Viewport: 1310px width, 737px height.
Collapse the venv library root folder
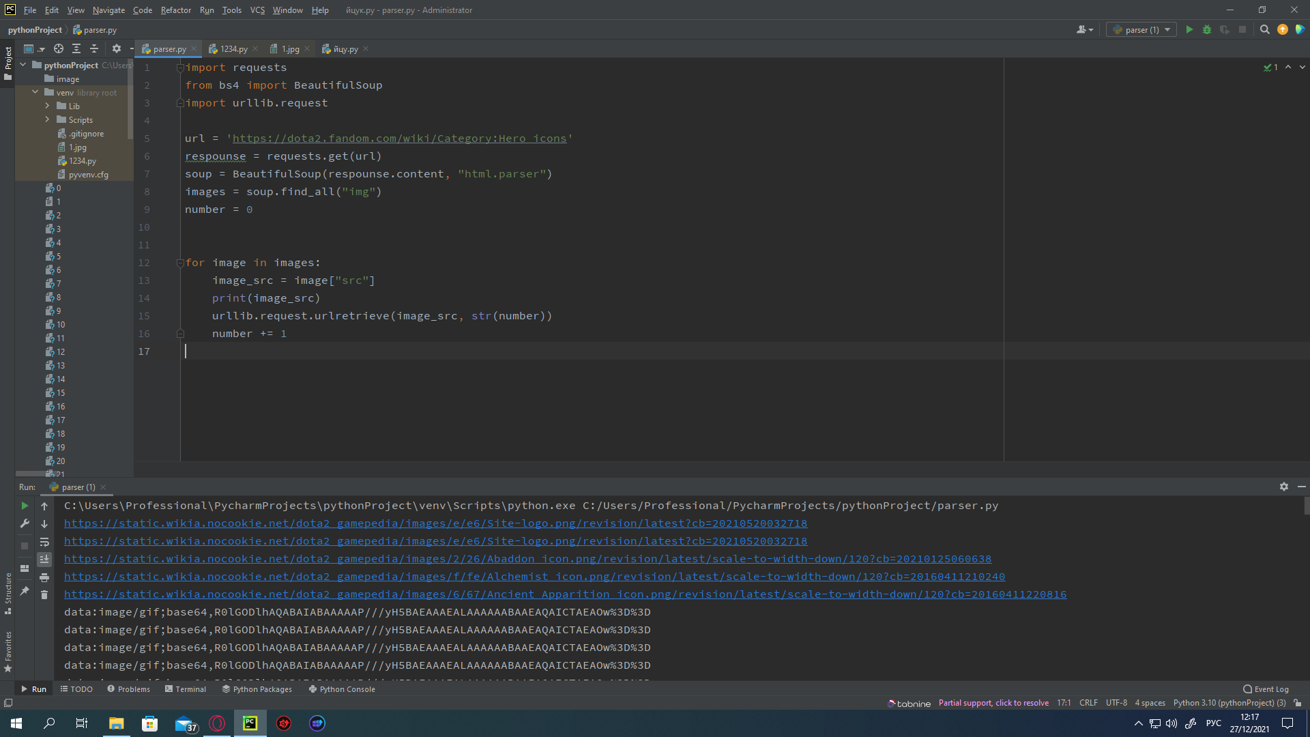(35, 92)
